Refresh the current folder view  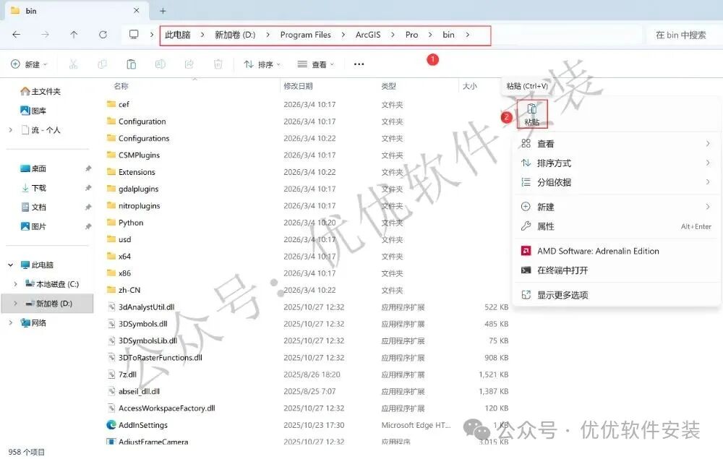pyautogui.click(x=103, y=35)
